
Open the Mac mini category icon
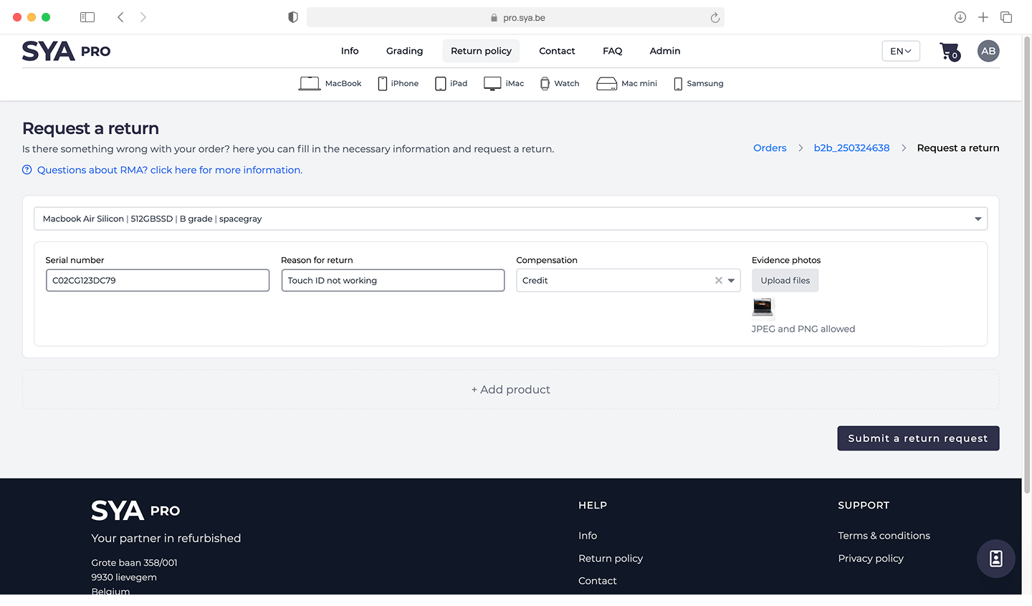(607, 84)
